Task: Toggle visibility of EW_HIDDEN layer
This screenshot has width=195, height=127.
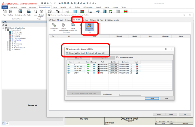Action: (87, 68)
